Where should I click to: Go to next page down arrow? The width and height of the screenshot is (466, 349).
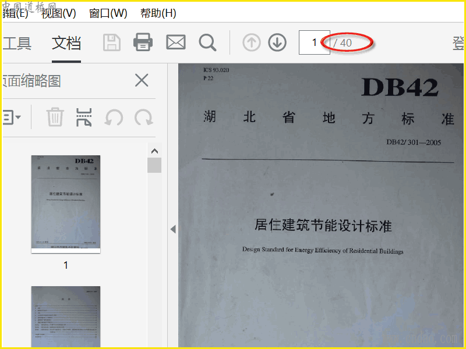pos(277,42)
